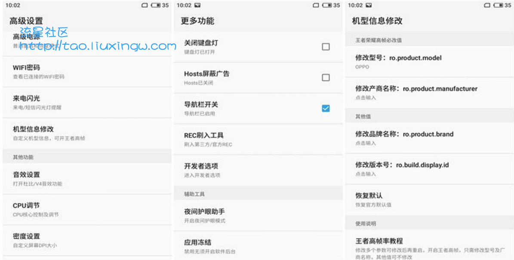Tap the picture notification icon in 机型信息修改 status bar
This screenshot has height=260, width=514.
[x=369, y=5]
